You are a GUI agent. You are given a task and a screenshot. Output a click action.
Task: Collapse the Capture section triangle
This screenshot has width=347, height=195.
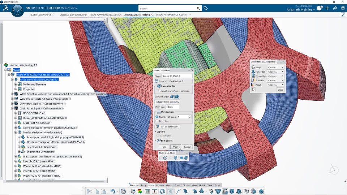pyautogui.click(x=155, y=131)
